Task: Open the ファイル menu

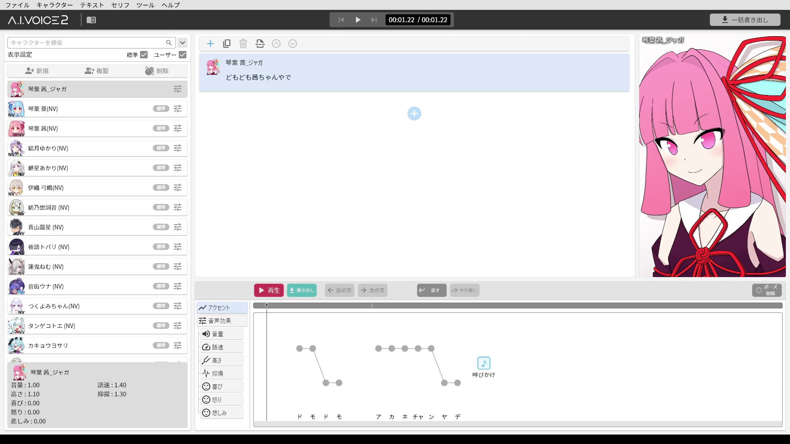Action: tap(17, 5)
